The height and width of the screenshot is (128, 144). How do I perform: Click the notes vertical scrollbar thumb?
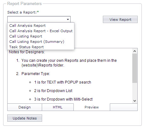[135, 68]
